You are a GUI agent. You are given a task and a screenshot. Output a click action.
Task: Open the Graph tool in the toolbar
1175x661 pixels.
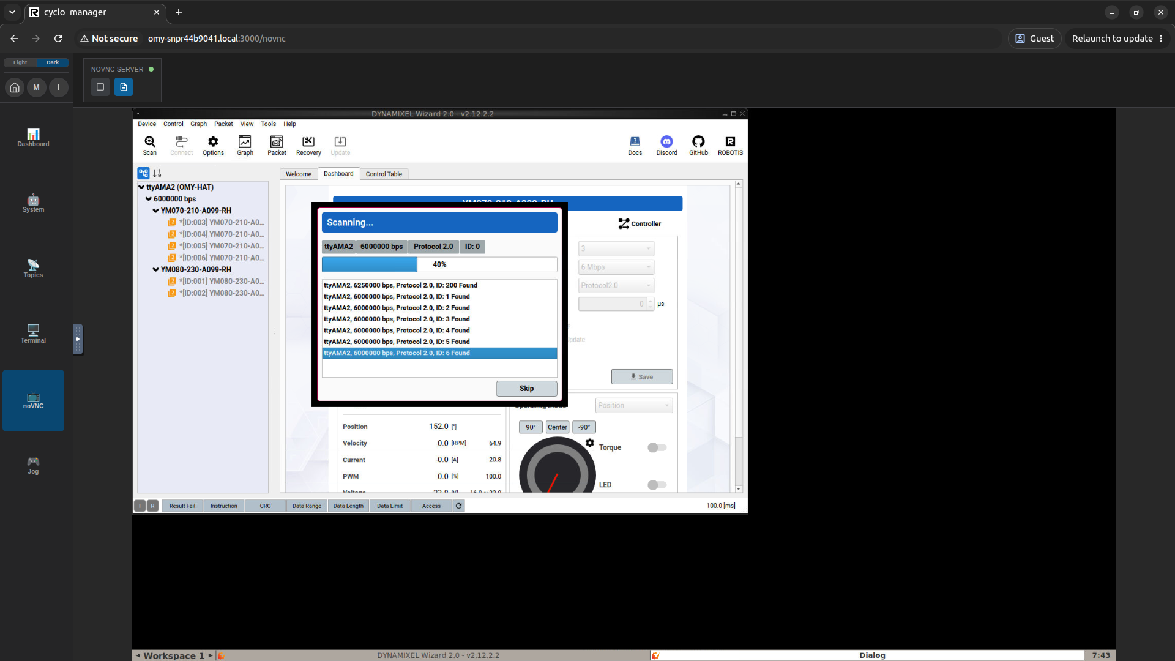pos(245,145)
